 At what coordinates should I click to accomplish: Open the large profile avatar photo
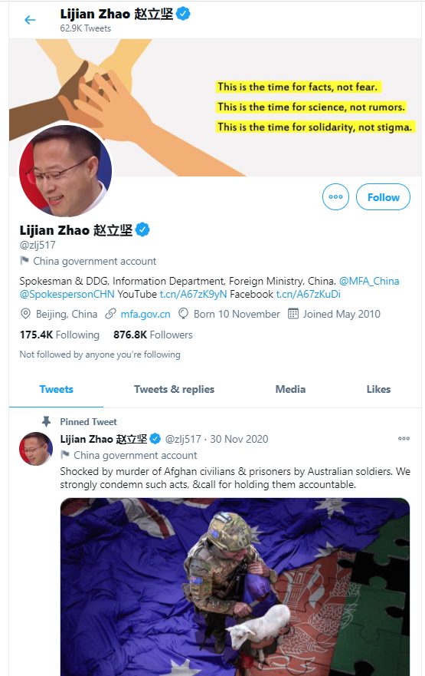(x=65, y=170)
